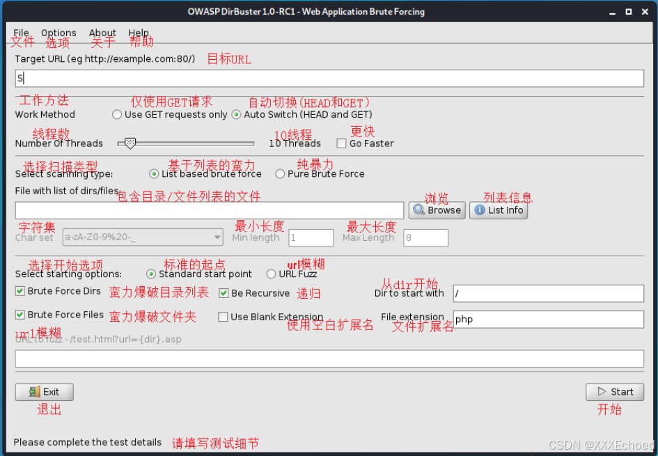
Task: Click the Browse button
Action: [x=437, y=210]
